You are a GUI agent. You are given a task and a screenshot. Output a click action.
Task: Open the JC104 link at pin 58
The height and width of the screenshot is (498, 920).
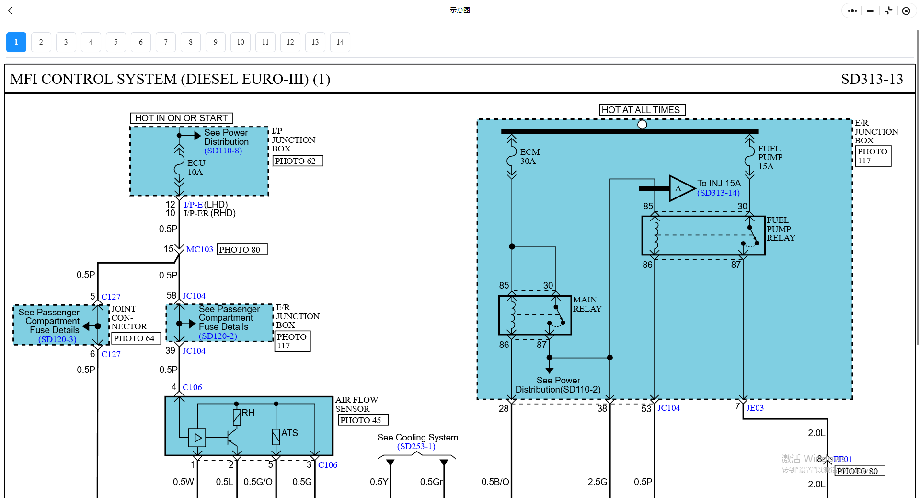194,296
